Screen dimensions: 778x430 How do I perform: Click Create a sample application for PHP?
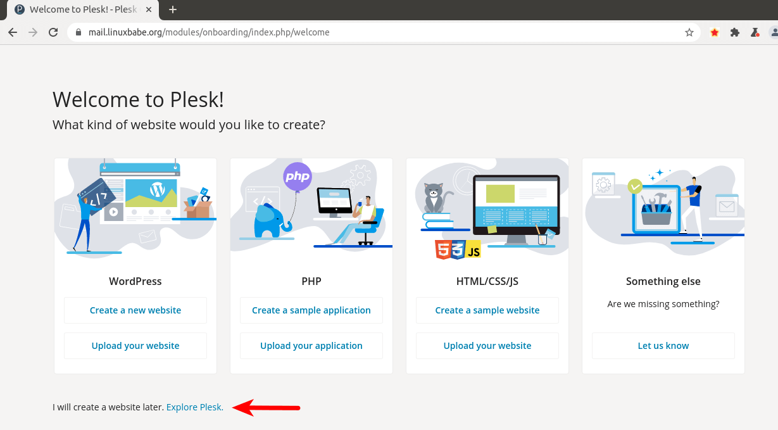(311, 310)
